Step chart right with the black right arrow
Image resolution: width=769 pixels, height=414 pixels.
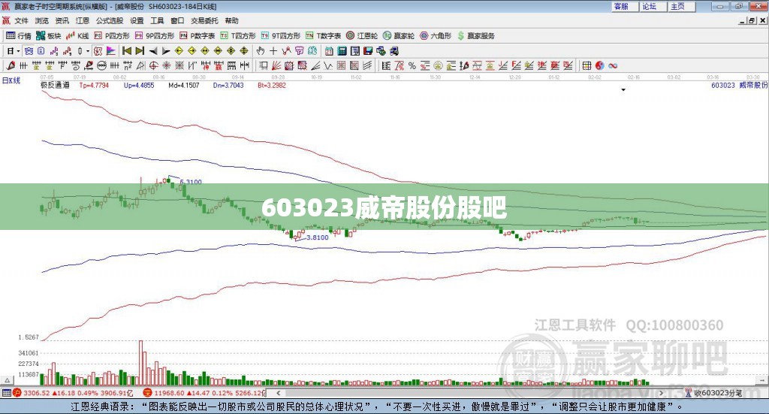166,50
